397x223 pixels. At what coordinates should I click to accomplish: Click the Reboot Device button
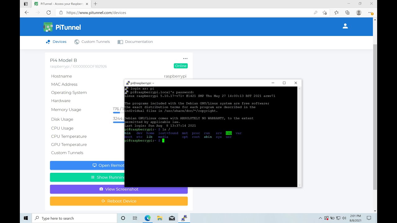pos(119,201)
